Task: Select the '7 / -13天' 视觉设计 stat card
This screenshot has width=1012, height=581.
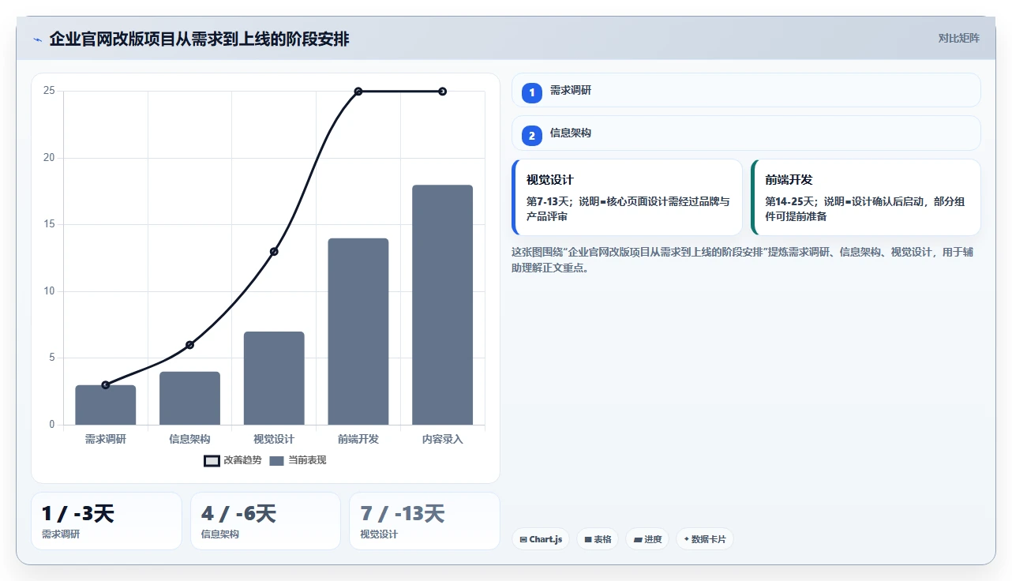Action: [425, 521]
